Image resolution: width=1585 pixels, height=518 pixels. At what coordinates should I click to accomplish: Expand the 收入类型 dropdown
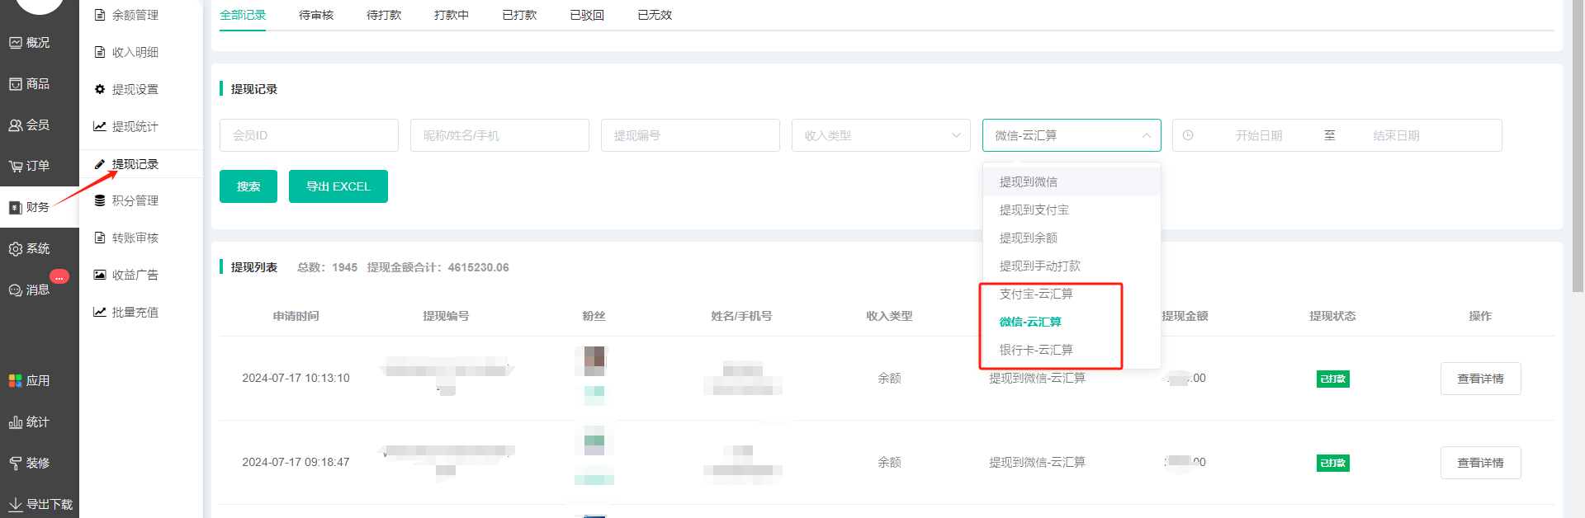880,135
